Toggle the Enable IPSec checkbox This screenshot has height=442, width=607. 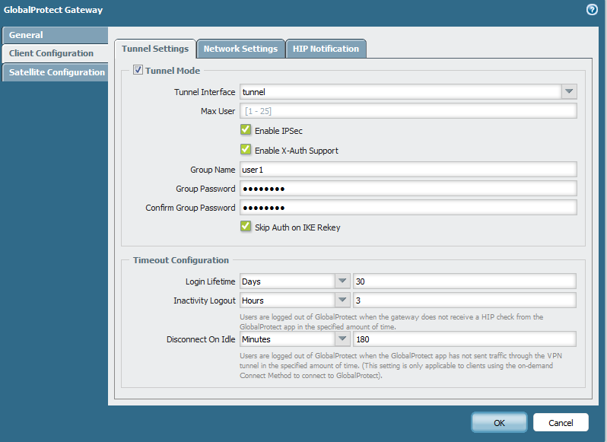point(246,129)
